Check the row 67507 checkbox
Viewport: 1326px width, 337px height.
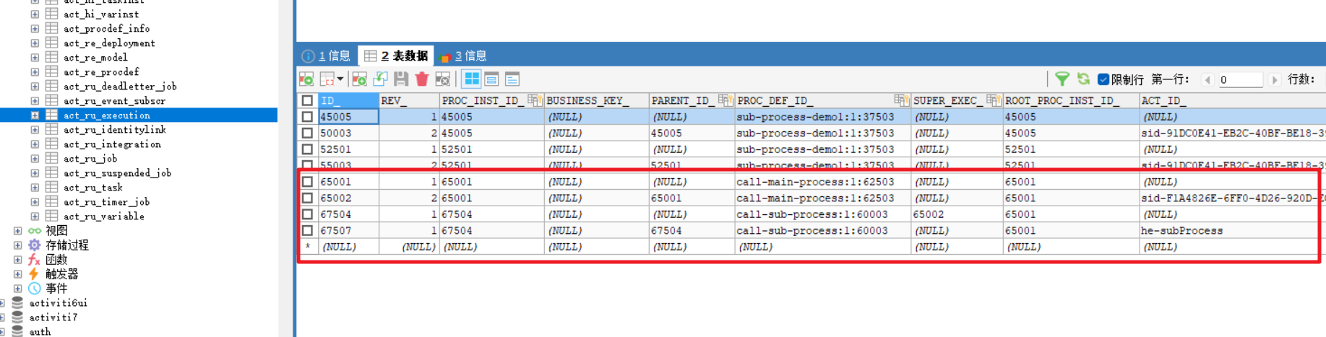(x=308, y=230)
